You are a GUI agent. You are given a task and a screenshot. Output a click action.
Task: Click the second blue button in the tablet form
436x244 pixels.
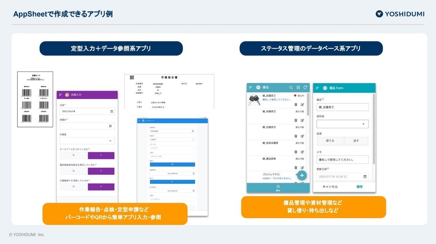click(172, 182)
